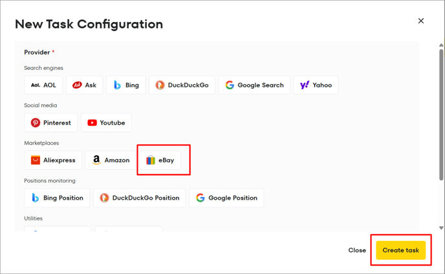Screen dimensions: 445x274
Task: Click the Close text button
Action: coord(357,250)
